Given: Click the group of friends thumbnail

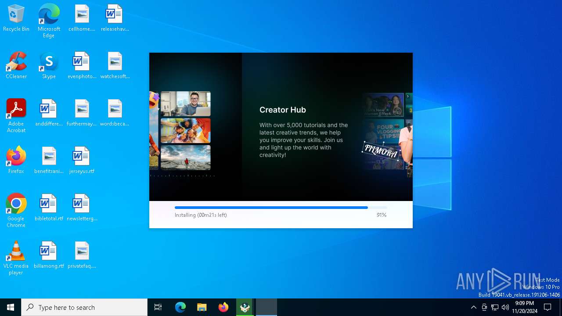Looking at the screenshot, I should pyautogui.click(x=185, y=130).
